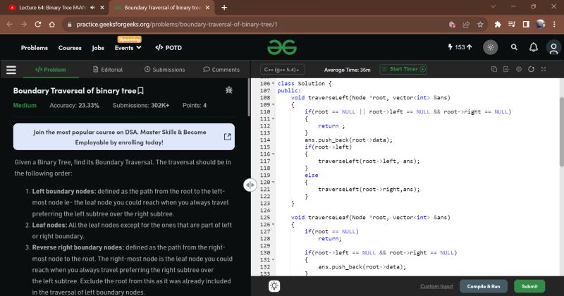Bookmark this page with the star icon

point(480,25)
